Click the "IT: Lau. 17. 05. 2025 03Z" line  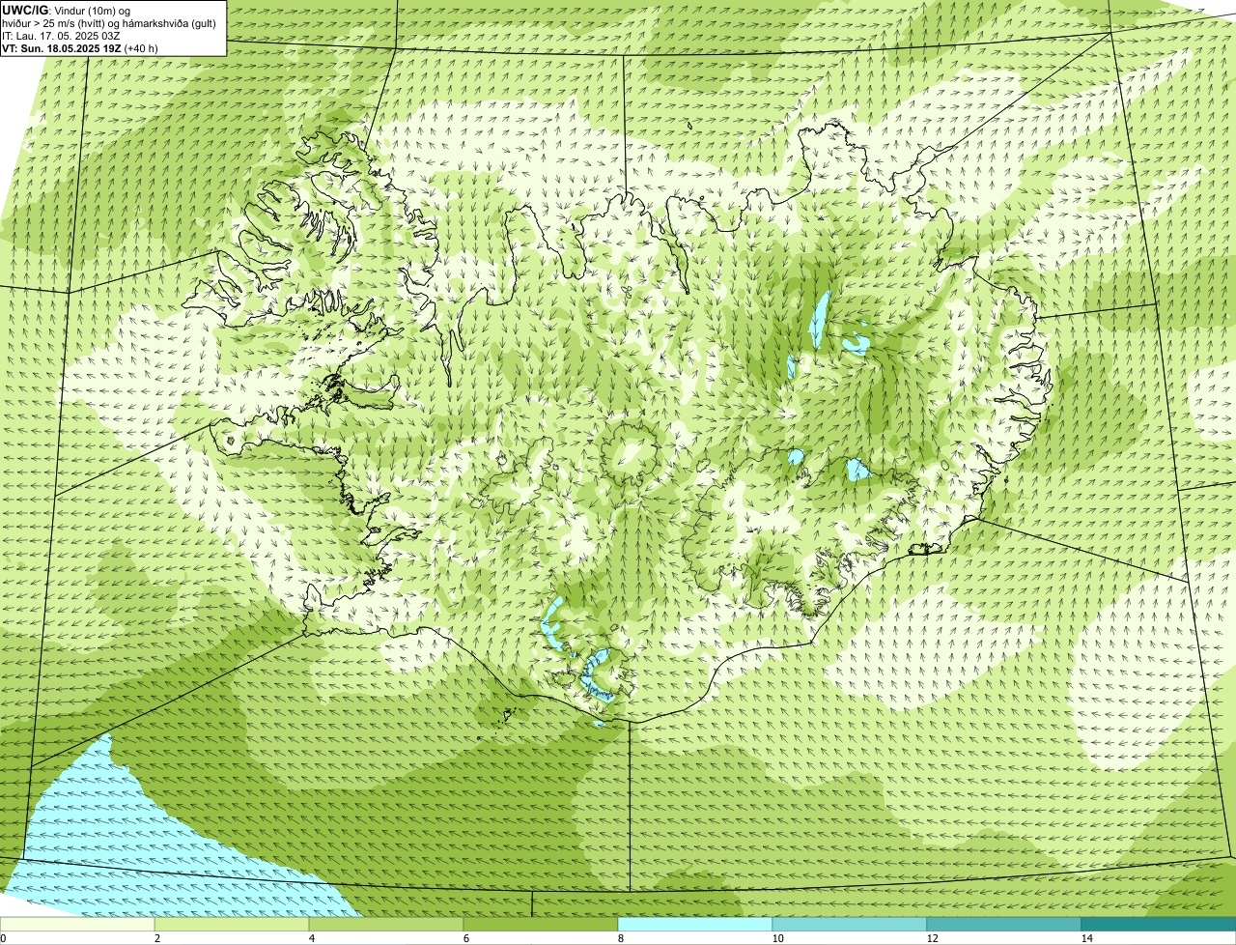click(x=62, y=36)
